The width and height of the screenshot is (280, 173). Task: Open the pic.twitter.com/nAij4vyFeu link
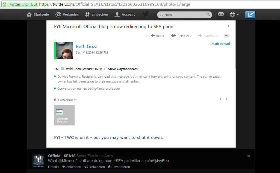(146, 161)
